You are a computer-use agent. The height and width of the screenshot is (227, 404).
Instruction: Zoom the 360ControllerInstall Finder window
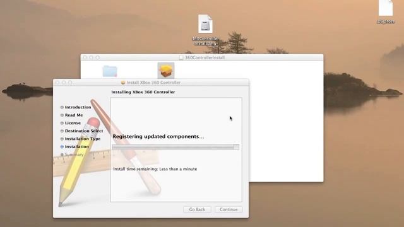97,57
